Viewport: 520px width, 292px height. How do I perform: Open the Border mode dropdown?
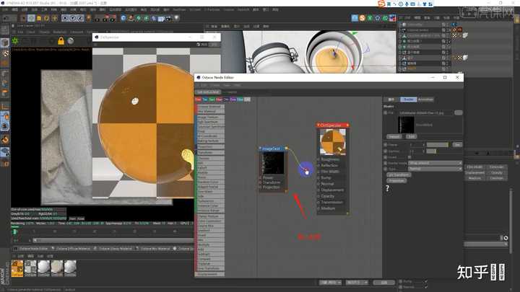click(x=435, y=162)
